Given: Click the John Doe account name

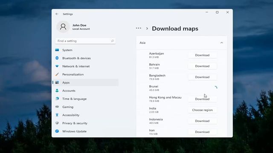Looking at the screenshot, I should pos(79,25).
